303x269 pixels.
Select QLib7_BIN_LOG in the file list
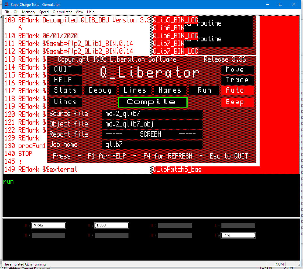(175, 51)
